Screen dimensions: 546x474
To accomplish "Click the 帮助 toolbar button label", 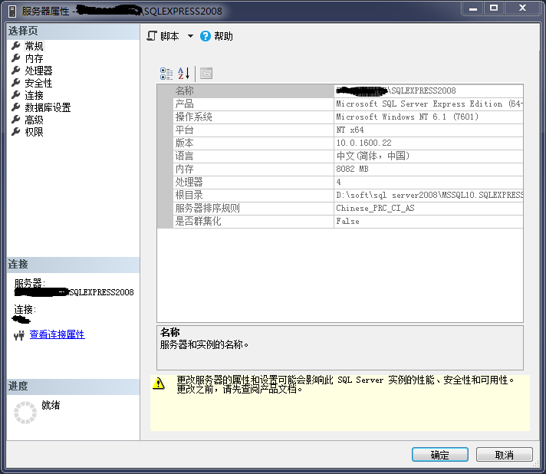I will pyautogui.click(x=224, y=36).
